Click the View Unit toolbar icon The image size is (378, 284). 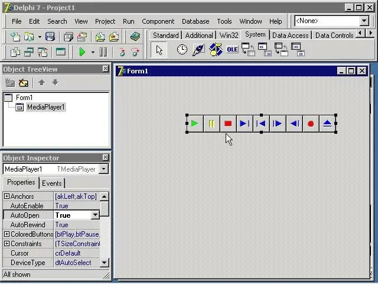pyautogui.click(x=15, y=52)
